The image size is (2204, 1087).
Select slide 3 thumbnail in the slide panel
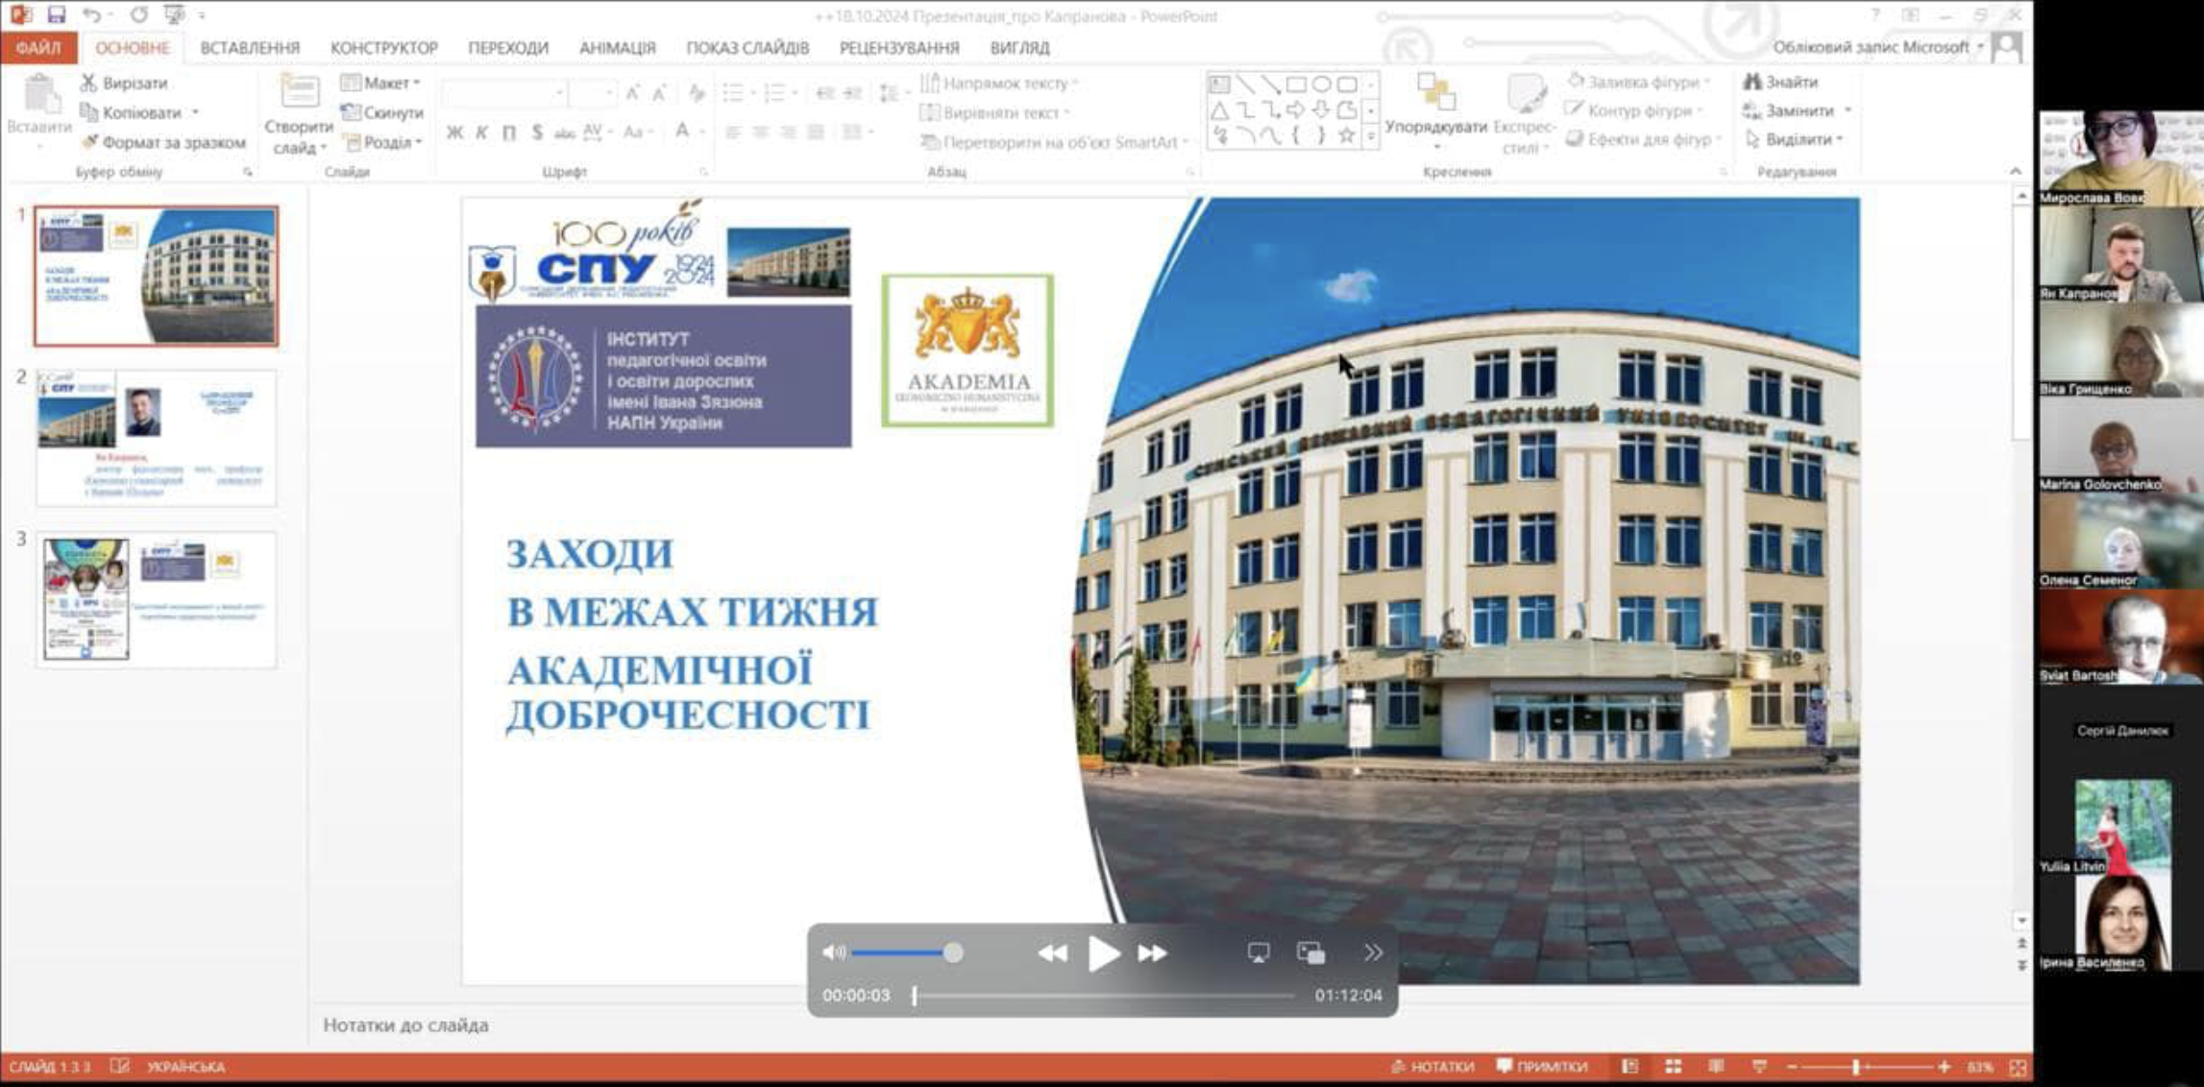[157, 599]
